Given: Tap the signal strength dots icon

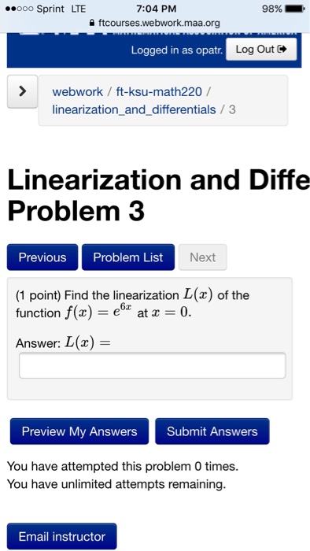Looking at the screenshot, I should 20,9.
